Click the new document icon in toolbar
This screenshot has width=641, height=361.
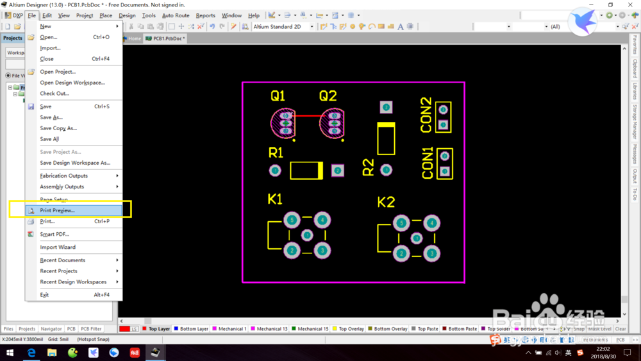[8, 26]
